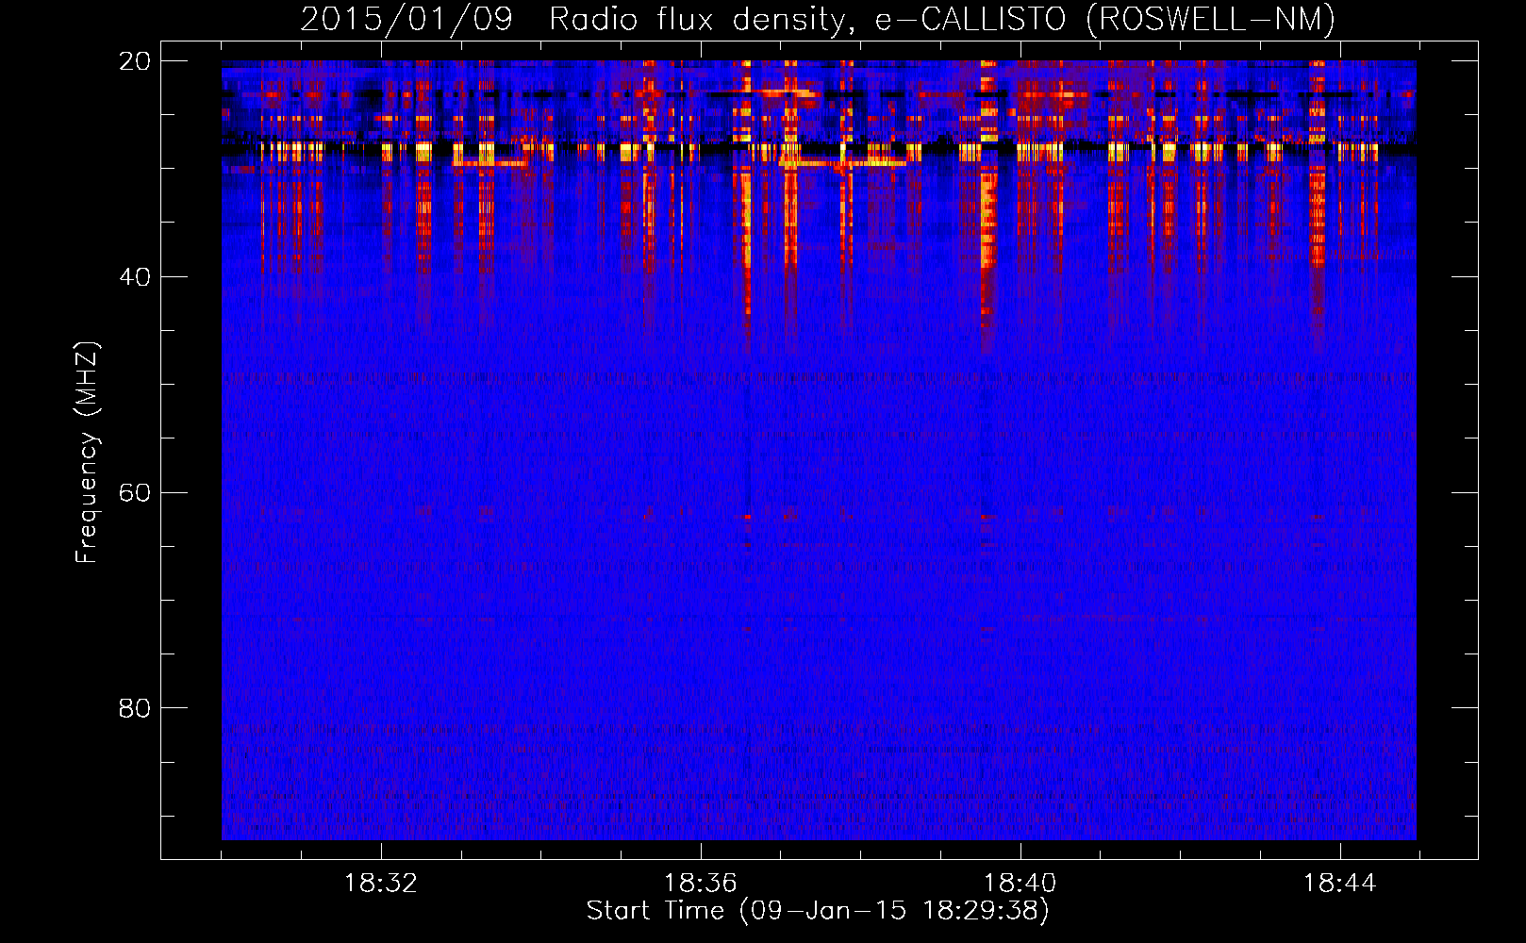Click the 60 frequency tick label

click(x=135, y=493)
